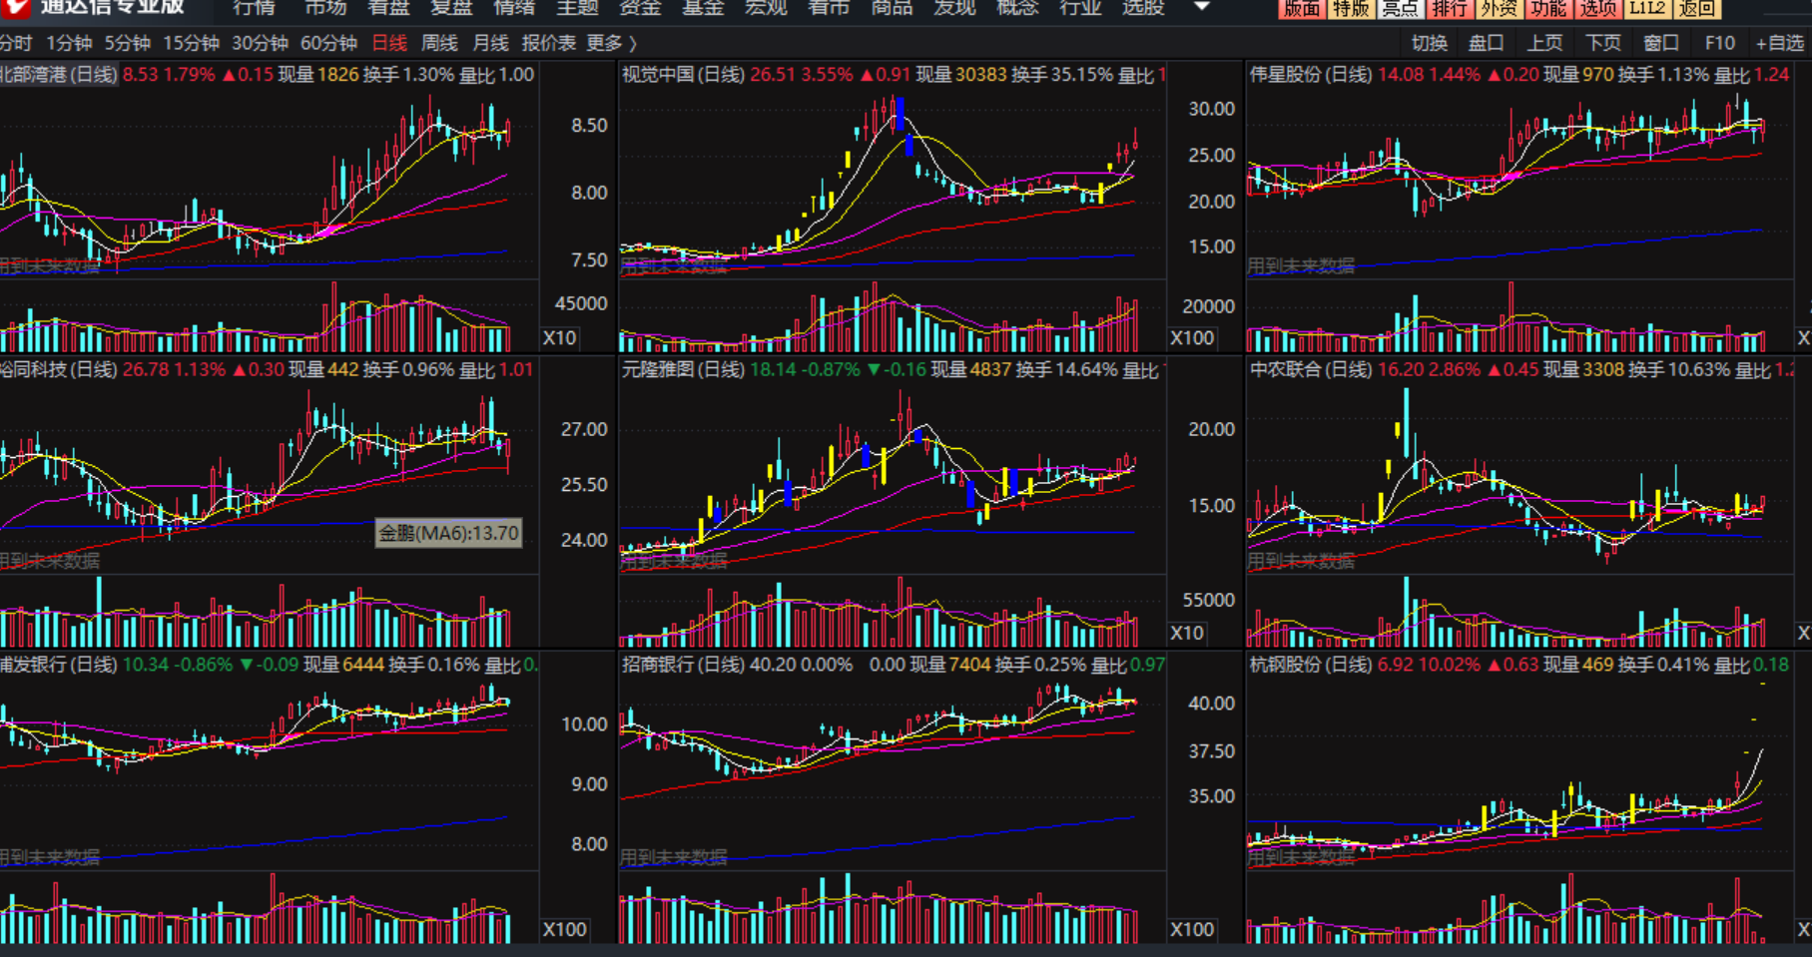Select the 浦发银行(日线) chart title
Screen dimensions: 1812x957
(59, 665)
